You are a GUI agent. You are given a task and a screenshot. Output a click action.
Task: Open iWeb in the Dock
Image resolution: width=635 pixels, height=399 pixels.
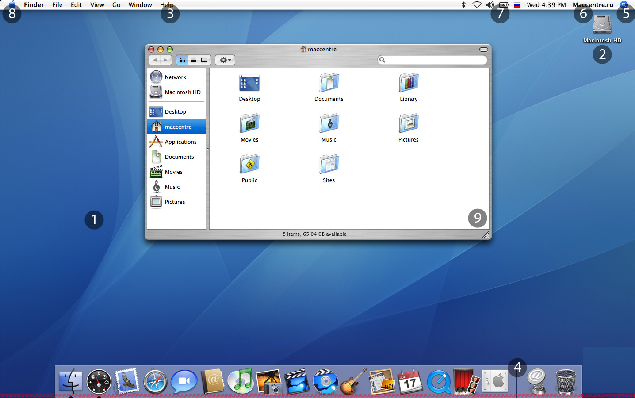(x=382, y=381)
